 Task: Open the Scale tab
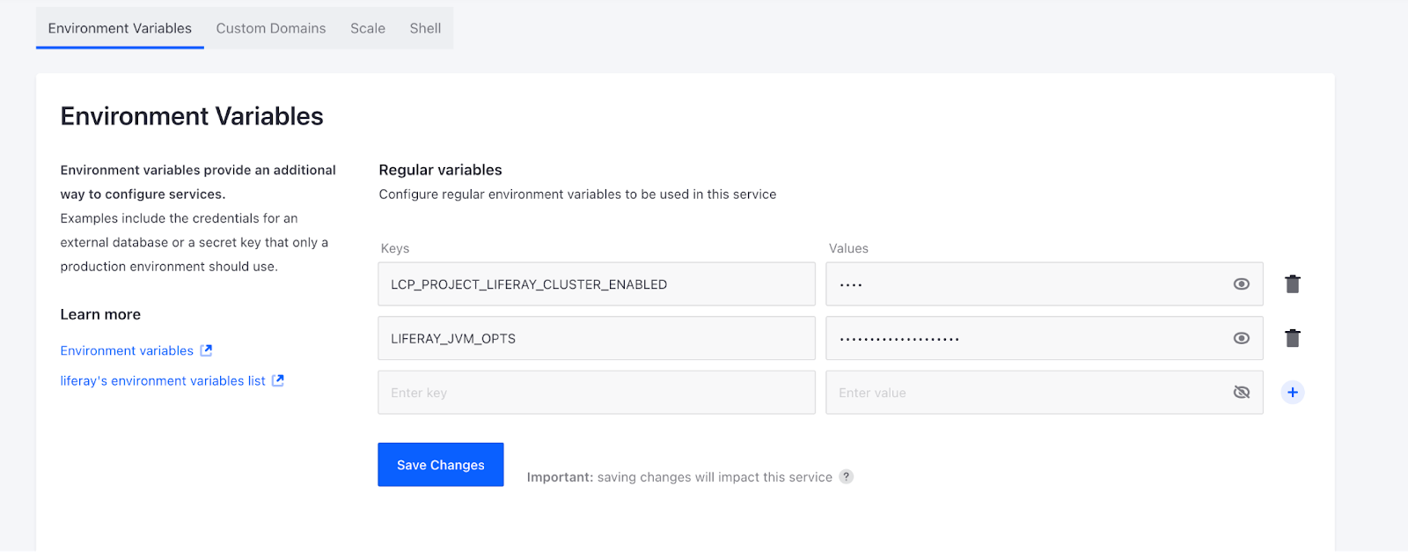[368, 28]
